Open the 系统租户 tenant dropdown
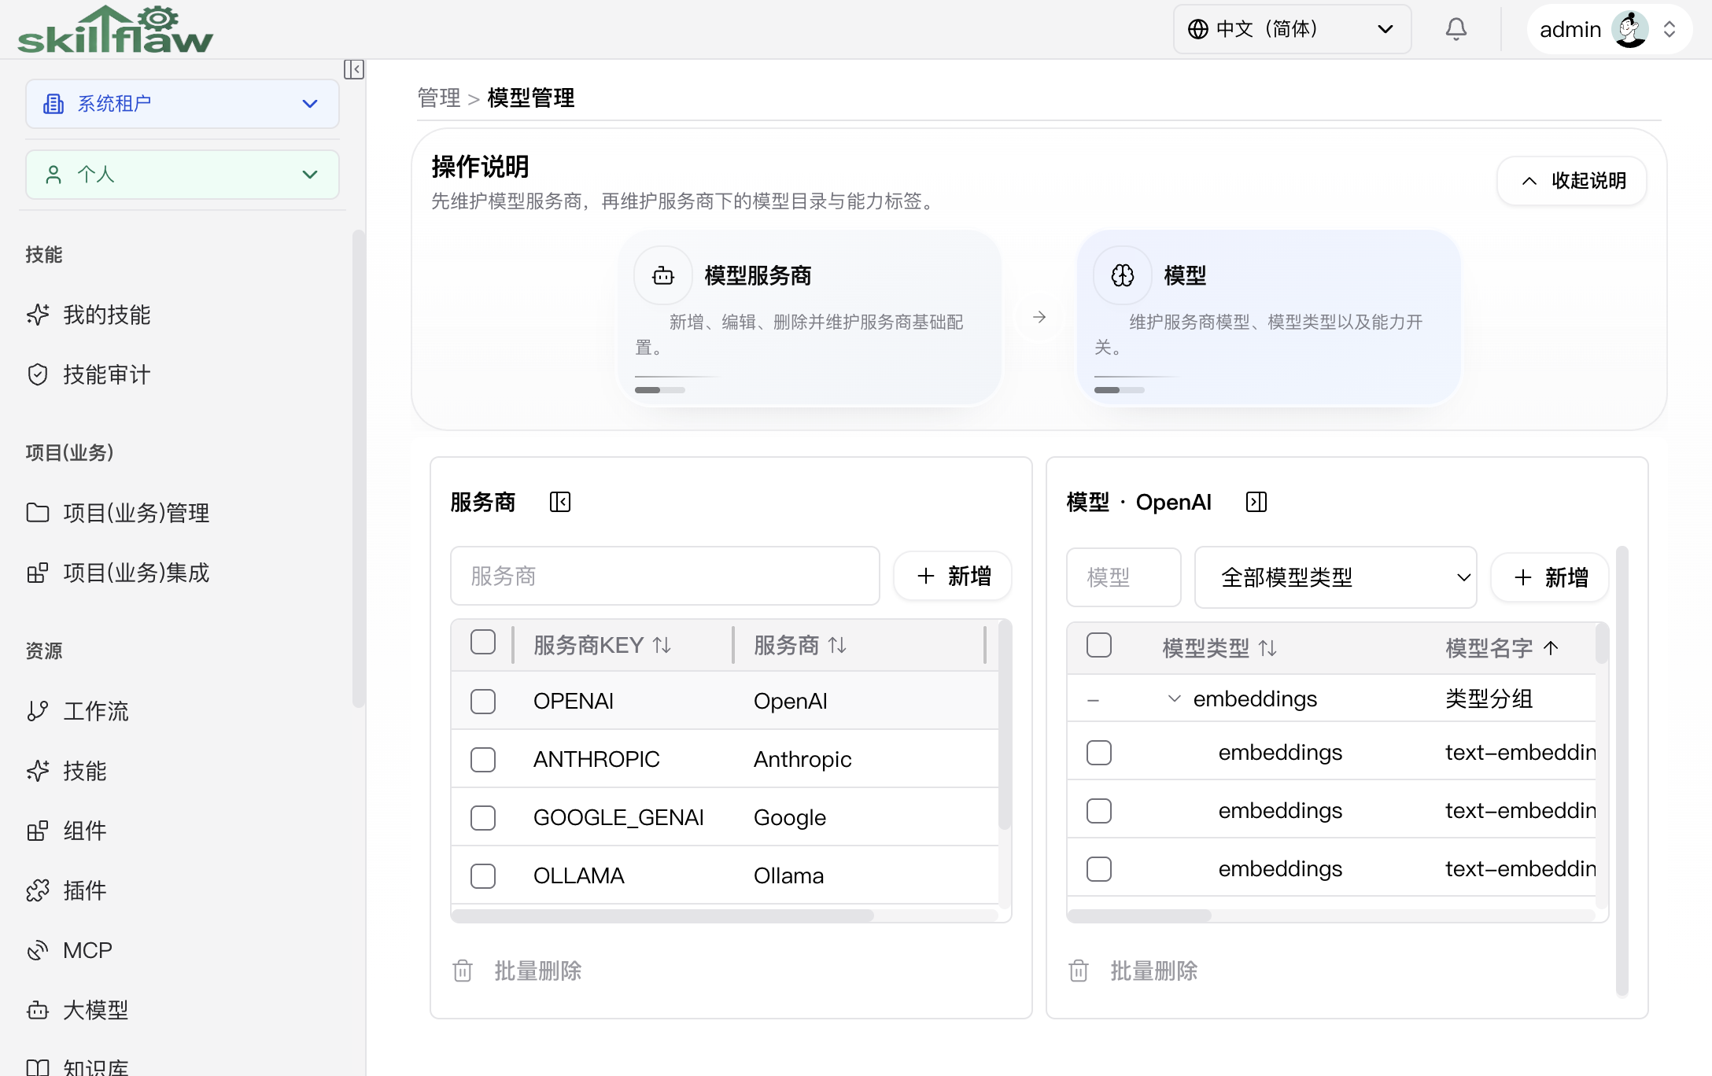1712x1076 pixels. pos(183,103)
